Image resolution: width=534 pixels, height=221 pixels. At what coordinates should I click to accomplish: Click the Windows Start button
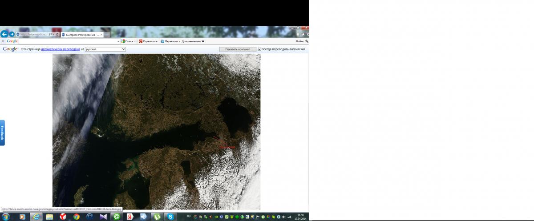click(5, 217)
